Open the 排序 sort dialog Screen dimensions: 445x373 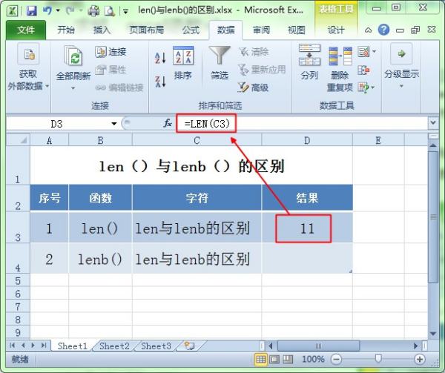pyautogui.click(x=183, y=63)
